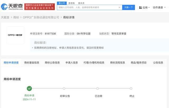Select registration number 81877336
The width and height of the screenshot is (169, 108).
tap(50, 34)
